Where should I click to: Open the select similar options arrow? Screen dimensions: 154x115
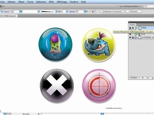click(x=95, y=11)
